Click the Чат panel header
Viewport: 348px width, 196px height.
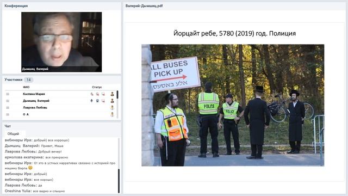click(x=8, y=126)
